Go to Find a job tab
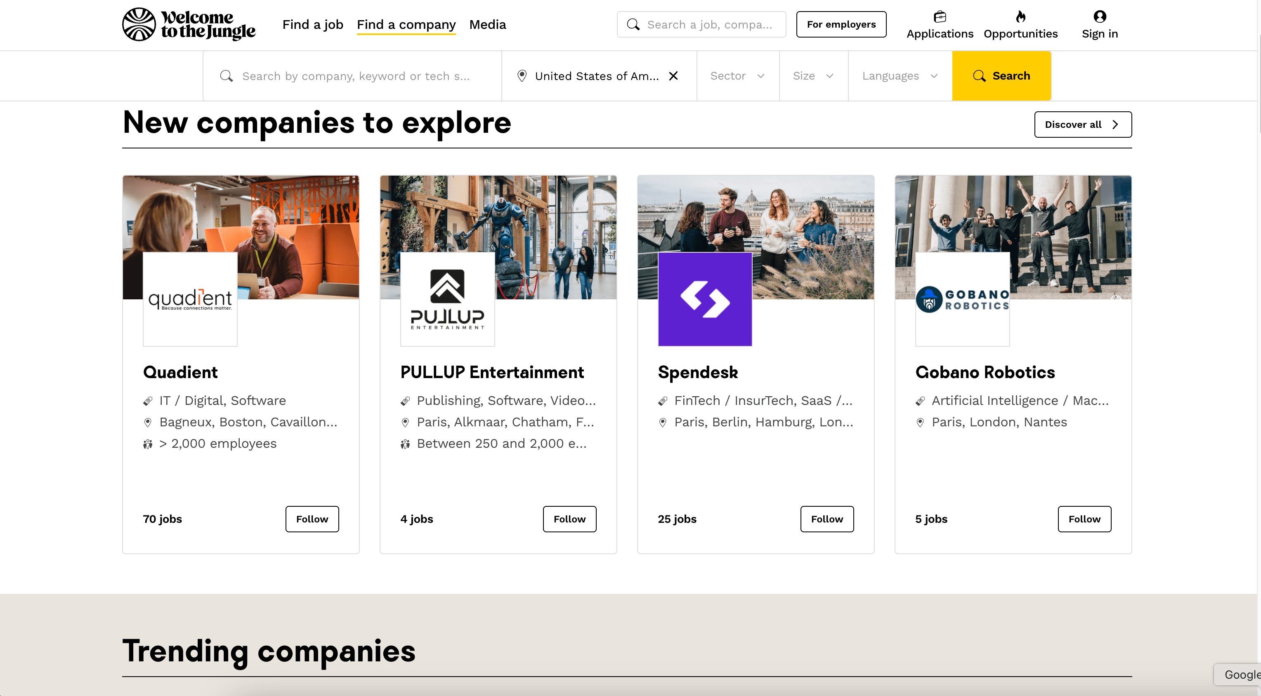This screenshot has height=696, width=1261. pos(312,24)
